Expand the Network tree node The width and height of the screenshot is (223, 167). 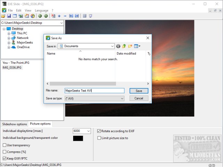[x=9, y=38]
